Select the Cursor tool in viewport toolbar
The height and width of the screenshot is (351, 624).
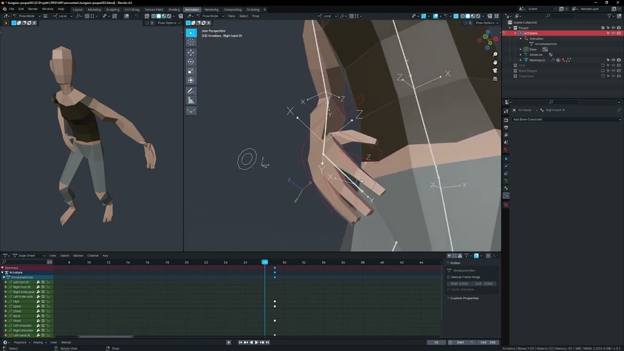pyautogui.click(x=191, y=42)
